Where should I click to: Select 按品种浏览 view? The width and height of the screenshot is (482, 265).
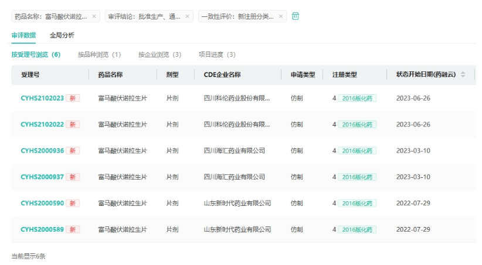click(x=99, y=54)
